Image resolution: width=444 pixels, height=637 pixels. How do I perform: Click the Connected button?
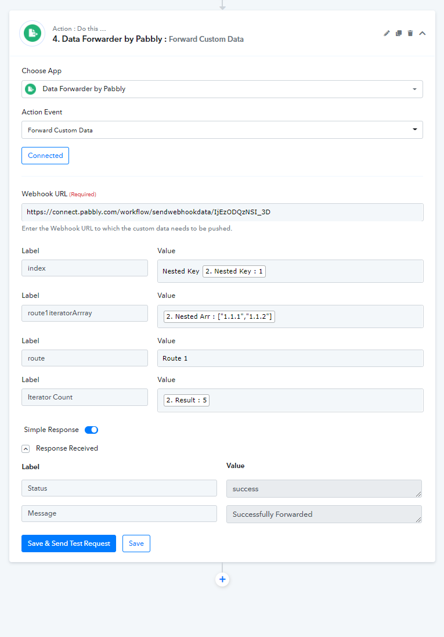45,156
